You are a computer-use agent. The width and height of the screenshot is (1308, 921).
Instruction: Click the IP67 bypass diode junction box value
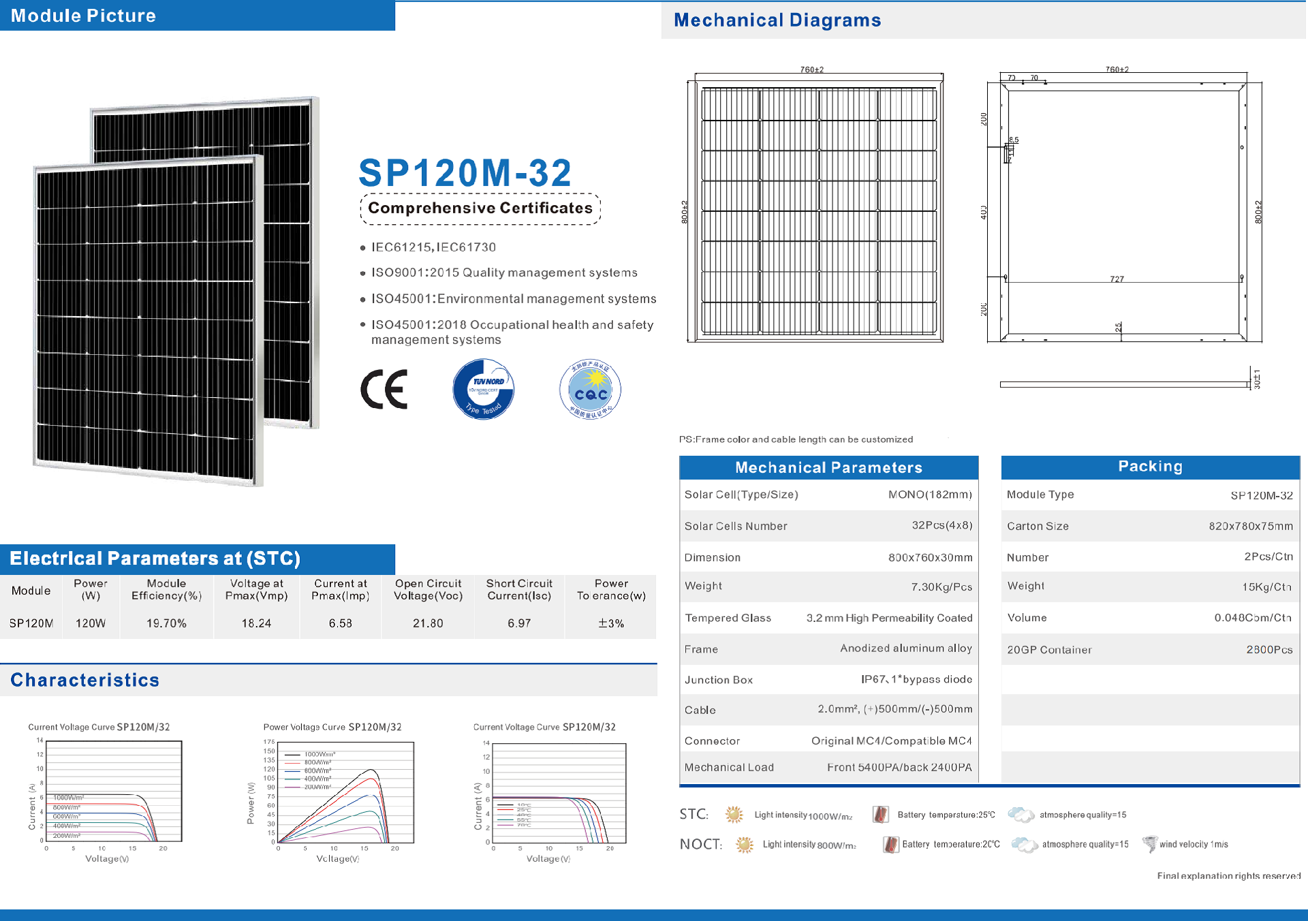point(916,679)
